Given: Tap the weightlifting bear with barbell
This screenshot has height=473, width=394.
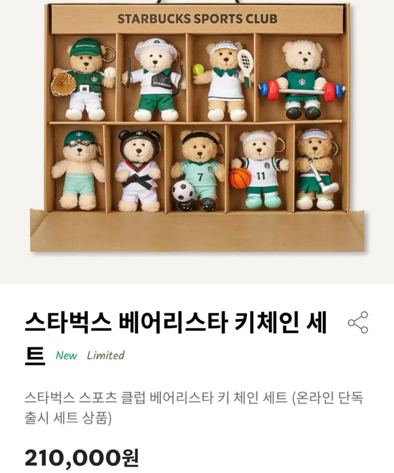Looking at the screenshot, I should (302, 80).
